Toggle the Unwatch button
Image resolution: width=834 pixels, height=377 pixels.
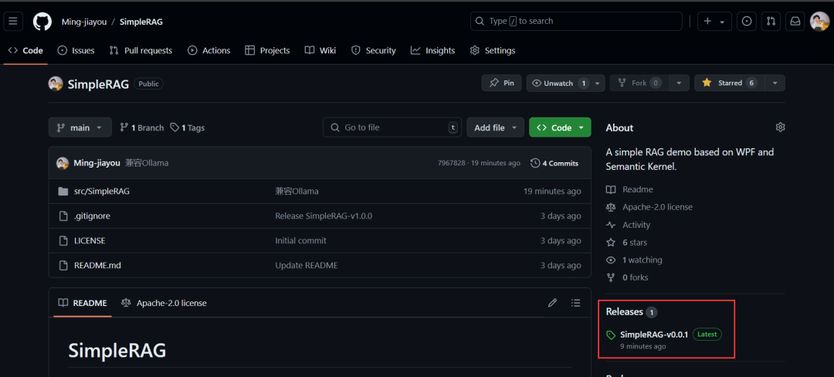click(558, 83)
